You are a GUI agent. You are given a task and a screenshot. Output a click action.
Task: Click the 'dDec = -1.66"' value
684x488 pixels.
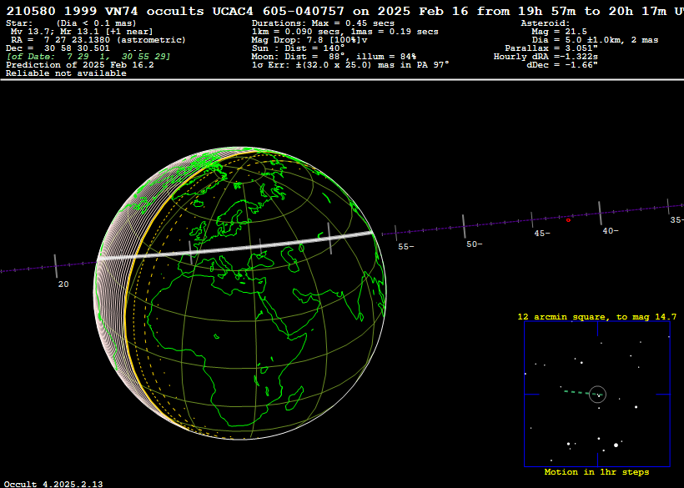(x=562, y=65)
